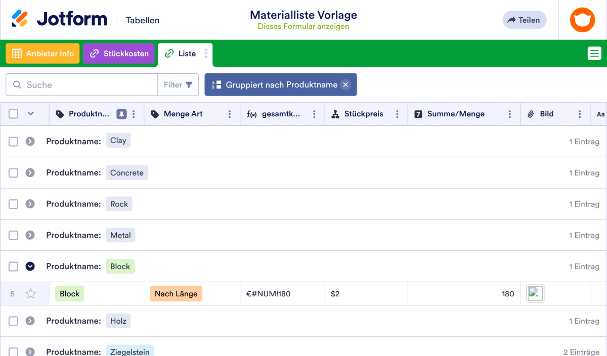Click the image thumbnail in the Block row

(535, 293)
